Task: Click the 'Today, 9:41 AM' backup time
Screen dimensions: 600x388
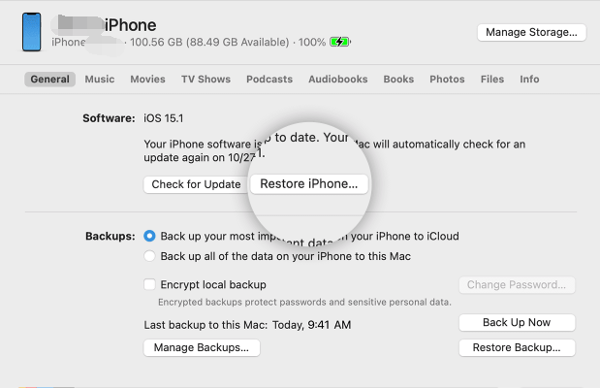Action: [x=311, y=325]
